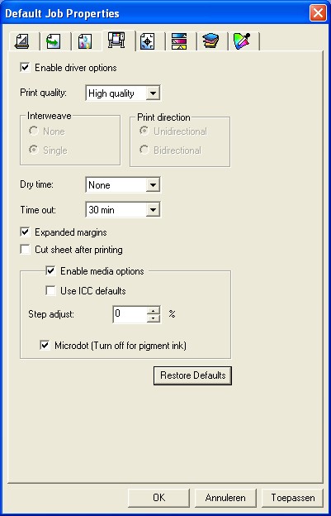Image resolution: width=331 pixels, height=516 pixels.
Task: Open the color separations tab icon
Action: (x=179, y=42)
